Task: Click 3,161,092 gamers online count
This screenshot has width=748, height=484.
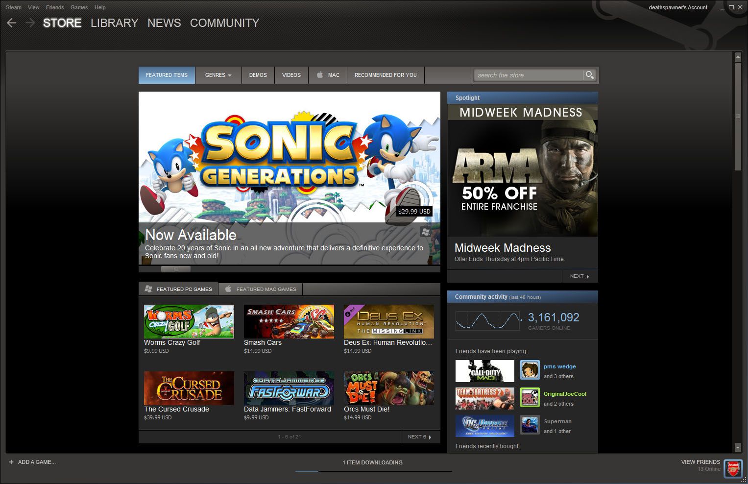Action: pos(554,317)
